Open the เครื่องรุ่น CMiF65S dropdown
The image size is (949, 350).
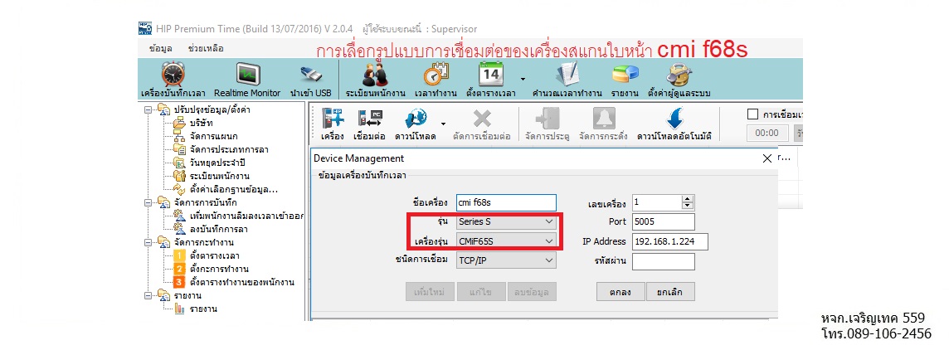pyautogui.click(x=506, y=241)
